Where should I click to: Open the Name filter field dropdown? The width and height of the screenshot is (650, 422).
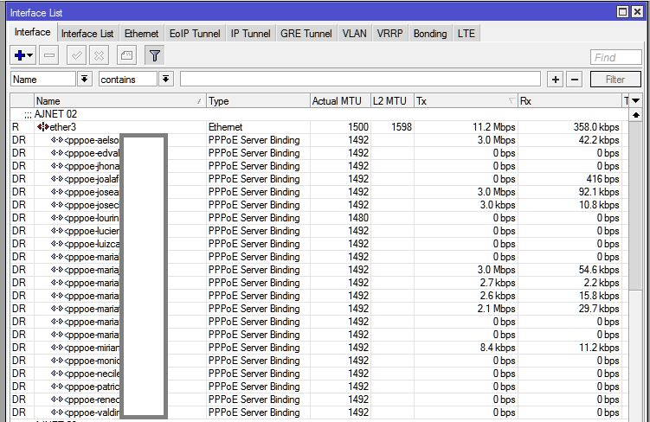pyautogui.click(x=84, y=79)
